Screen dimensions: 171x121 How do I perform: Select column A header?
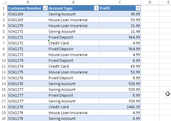click(28, 2)
